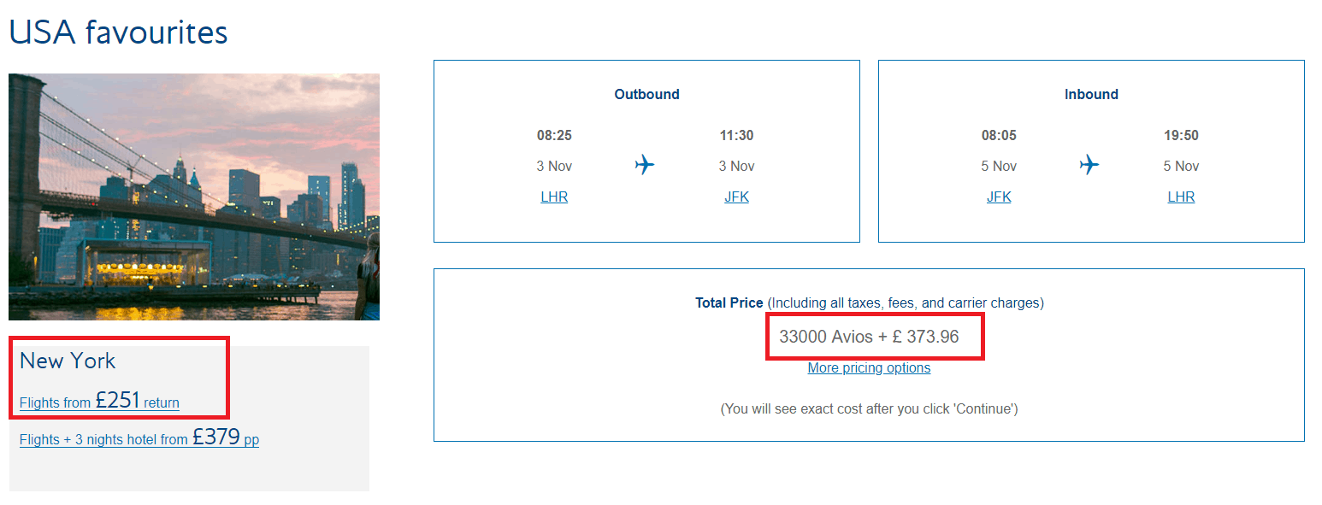Click the 19:50 inbound arrival time
Screen dimensions: 1322x505
pyautogui.click(x=1181, y=134)
